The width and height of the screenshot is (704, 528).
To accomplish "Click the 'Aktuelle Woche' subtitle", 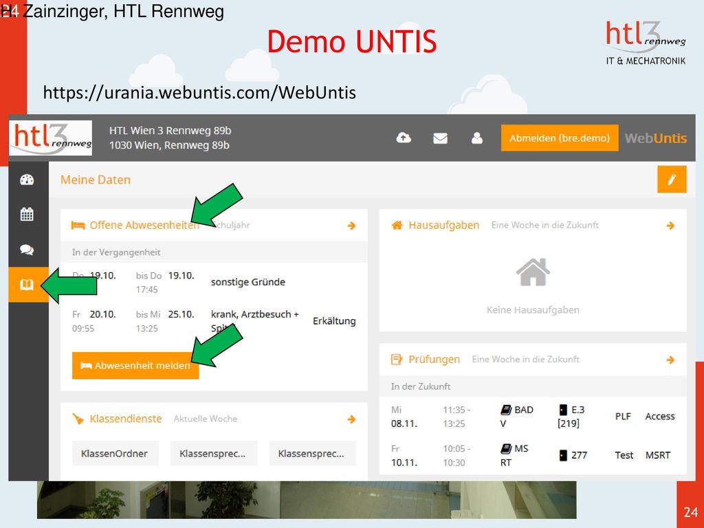I will [206, 419].
